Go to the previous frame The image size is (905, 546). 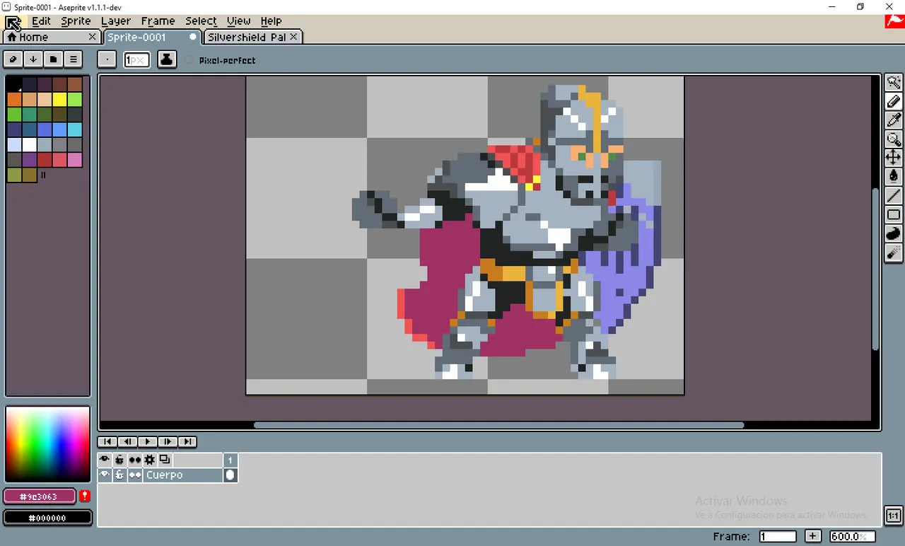[x=128, y=441]
